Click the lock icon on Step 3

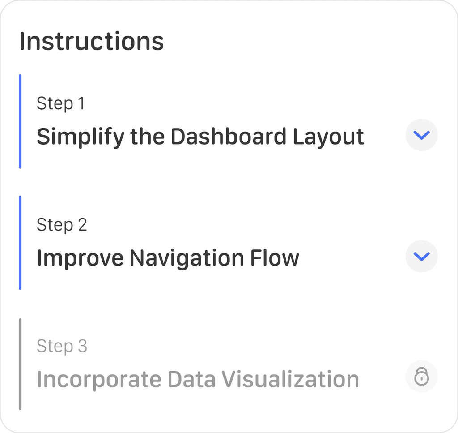click(421, 377)
